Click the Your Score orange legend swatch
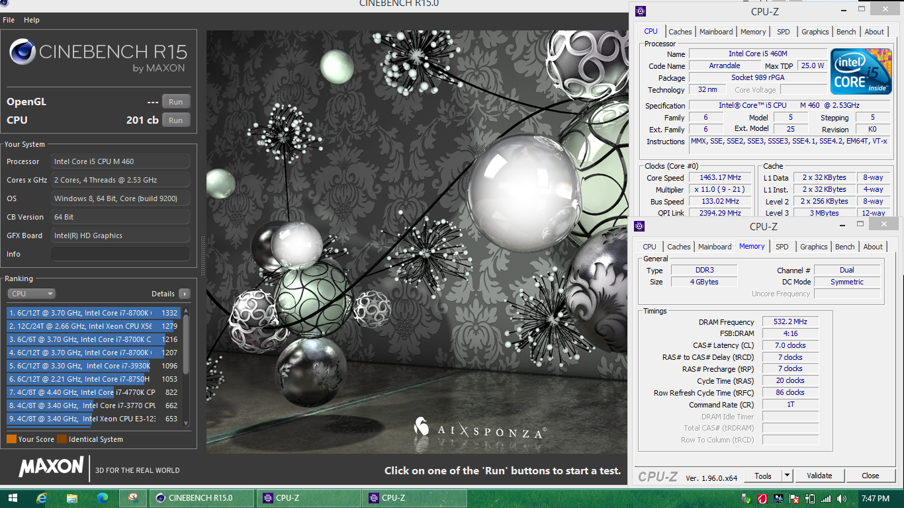904x508 pixels. click(x=11, y=439)
